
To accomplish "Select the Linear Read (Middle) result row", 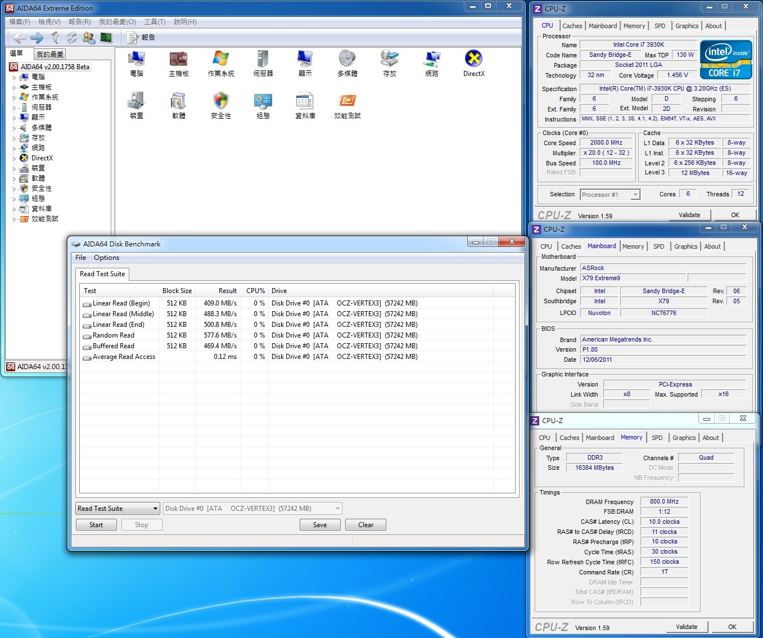I will (x=297, y=314).
